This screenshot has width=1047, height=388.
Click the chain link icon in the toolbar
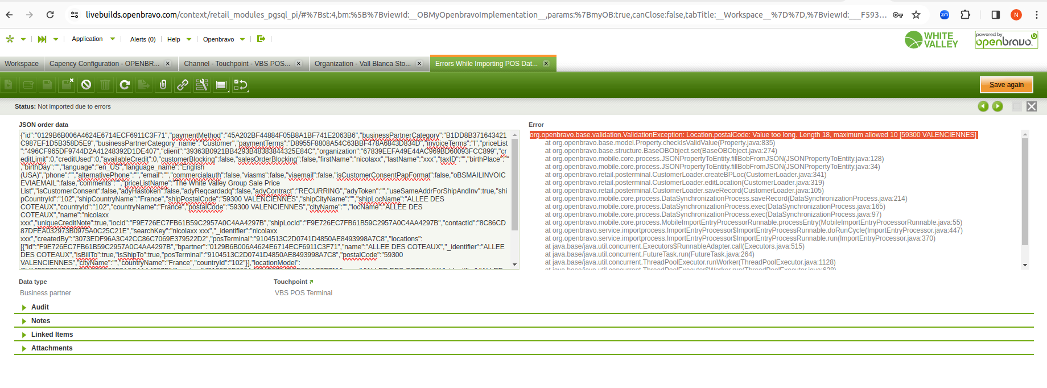[183, 85]
